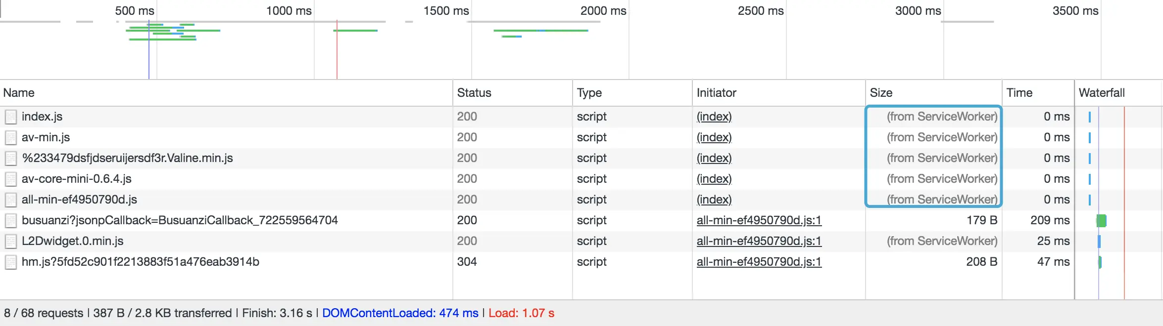The image size is (1163, 326).
Task: Select the av-core-mini-0.6.4.js request name
Action: 77,179
